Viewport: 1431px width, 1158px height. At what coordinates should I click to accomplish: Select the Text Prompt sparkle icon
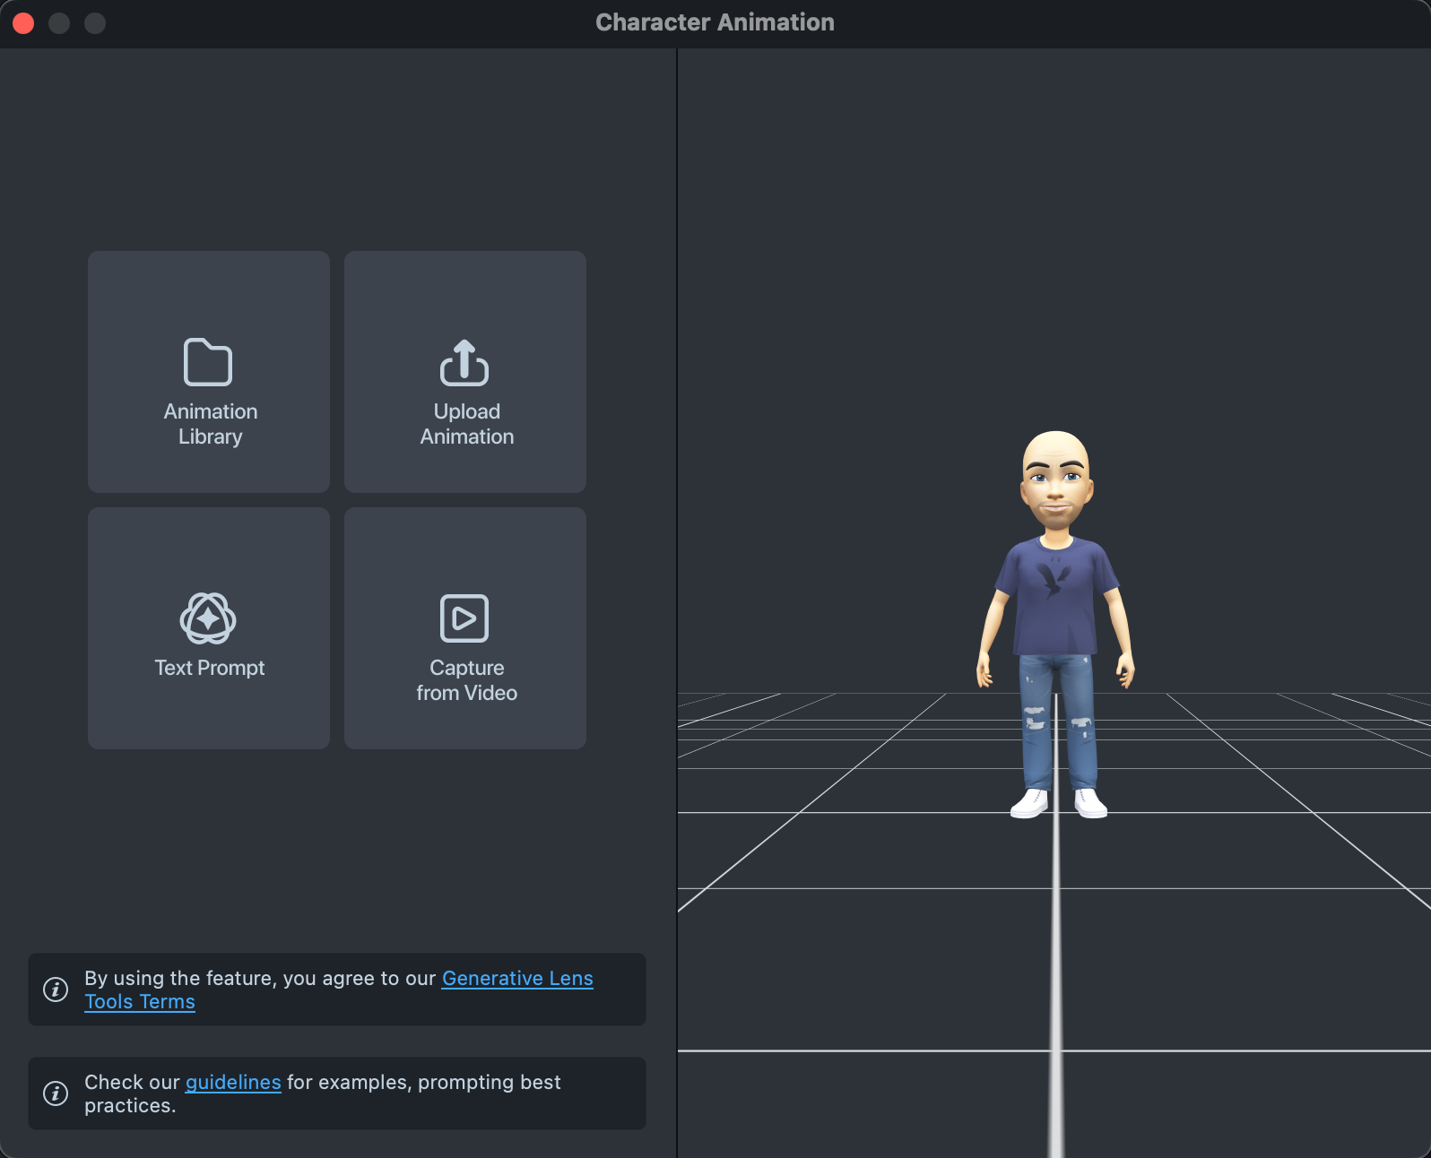tap(208, 618)
